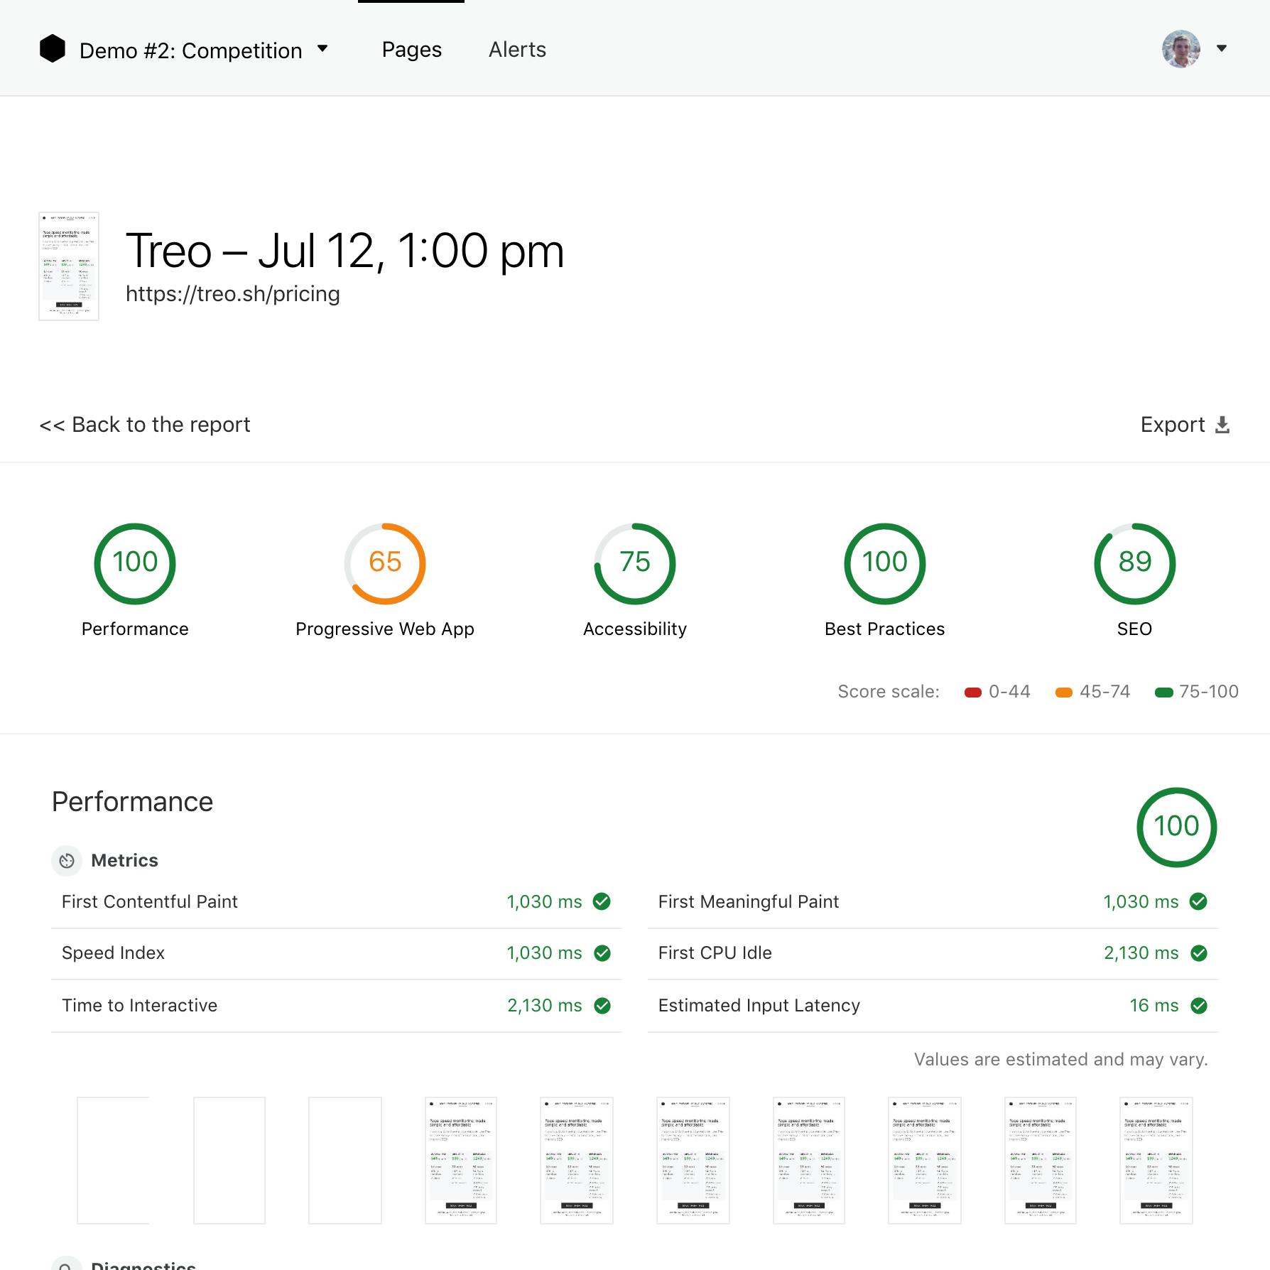Click the 16 ms latency value

pyautogui.click(x=1154, y=1006)
